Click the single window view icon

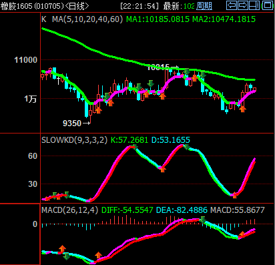coord(268,5)
